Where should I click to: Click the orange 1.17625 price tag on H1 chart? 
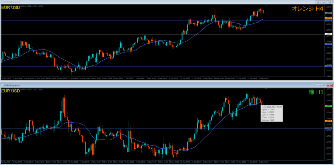pos(328,121)
